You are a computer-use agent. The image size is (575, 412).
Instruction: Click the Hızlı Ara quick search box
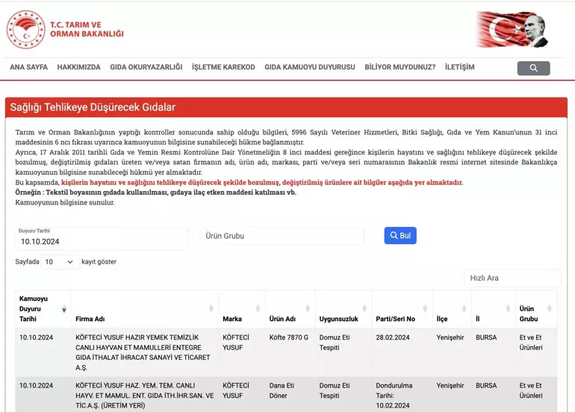click(512, 278)
